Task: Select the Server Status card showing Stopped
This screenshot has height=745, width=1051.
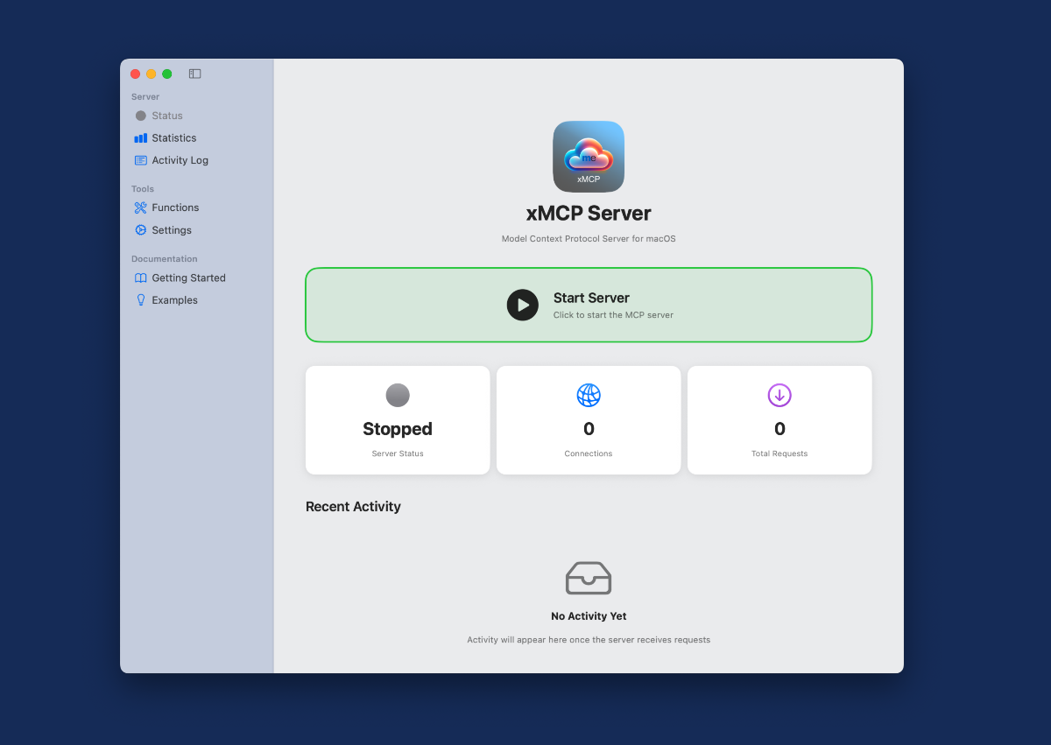Action: (398, 420)
